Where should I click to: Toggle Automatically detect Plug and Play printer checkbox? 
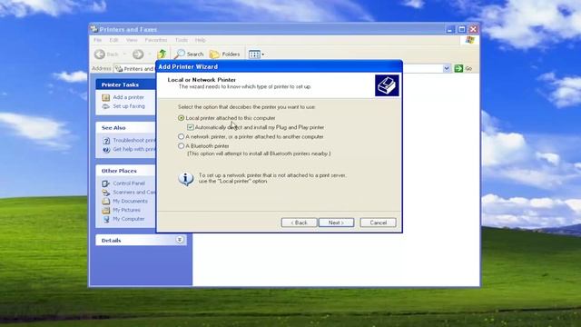[x=191, y=127]
